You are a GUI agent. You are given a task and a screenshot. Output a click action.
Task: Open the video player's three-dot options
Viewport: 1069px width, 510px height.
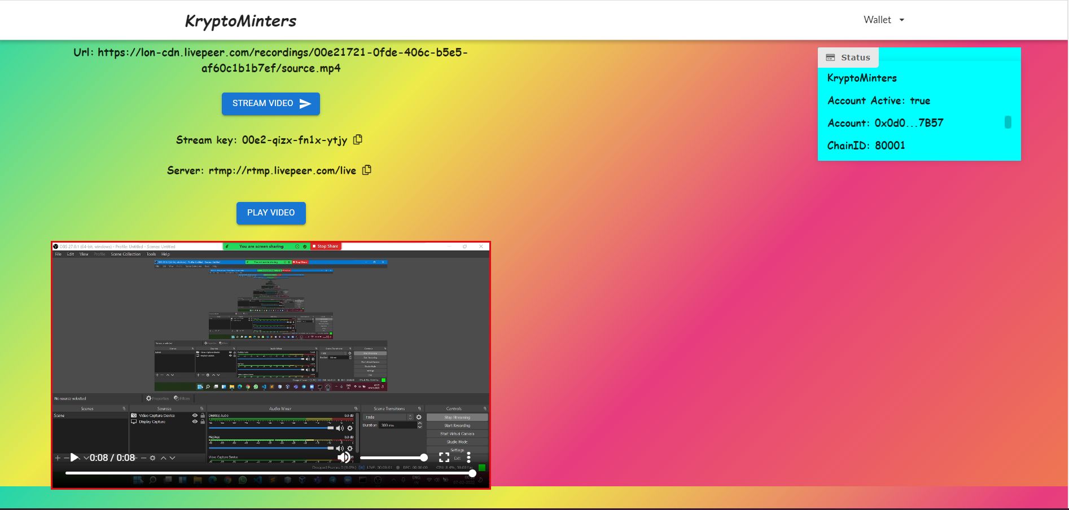468,458
